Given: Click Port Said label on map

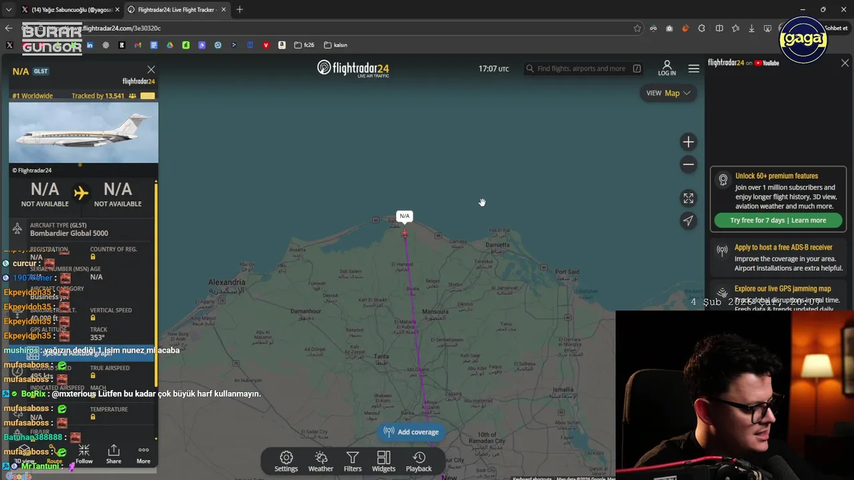Looking at the screenshot, I should 567,272.
